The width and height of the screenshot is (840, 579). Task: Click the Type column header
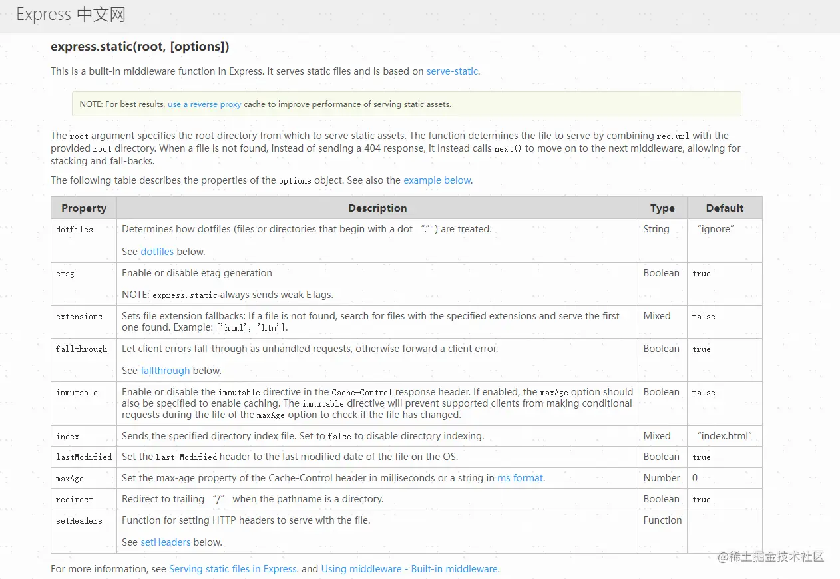coord(662,208)
